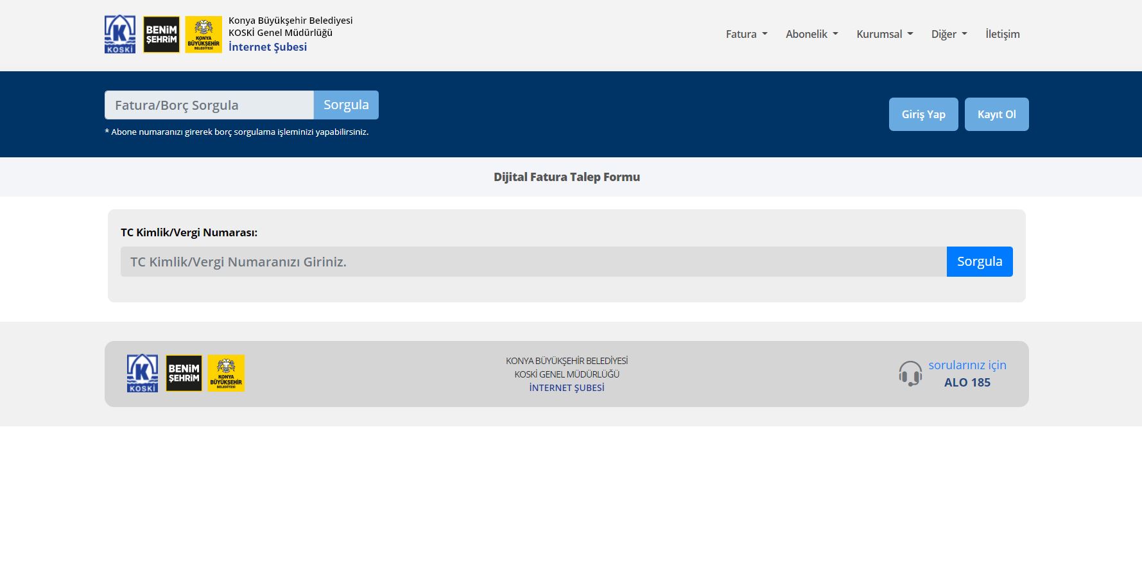Click the Konya Büyükşehir logo in header

pos(203,34)
